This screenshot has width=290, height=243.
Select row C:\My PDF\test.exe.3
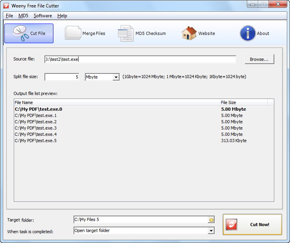(x=144, y=128)
